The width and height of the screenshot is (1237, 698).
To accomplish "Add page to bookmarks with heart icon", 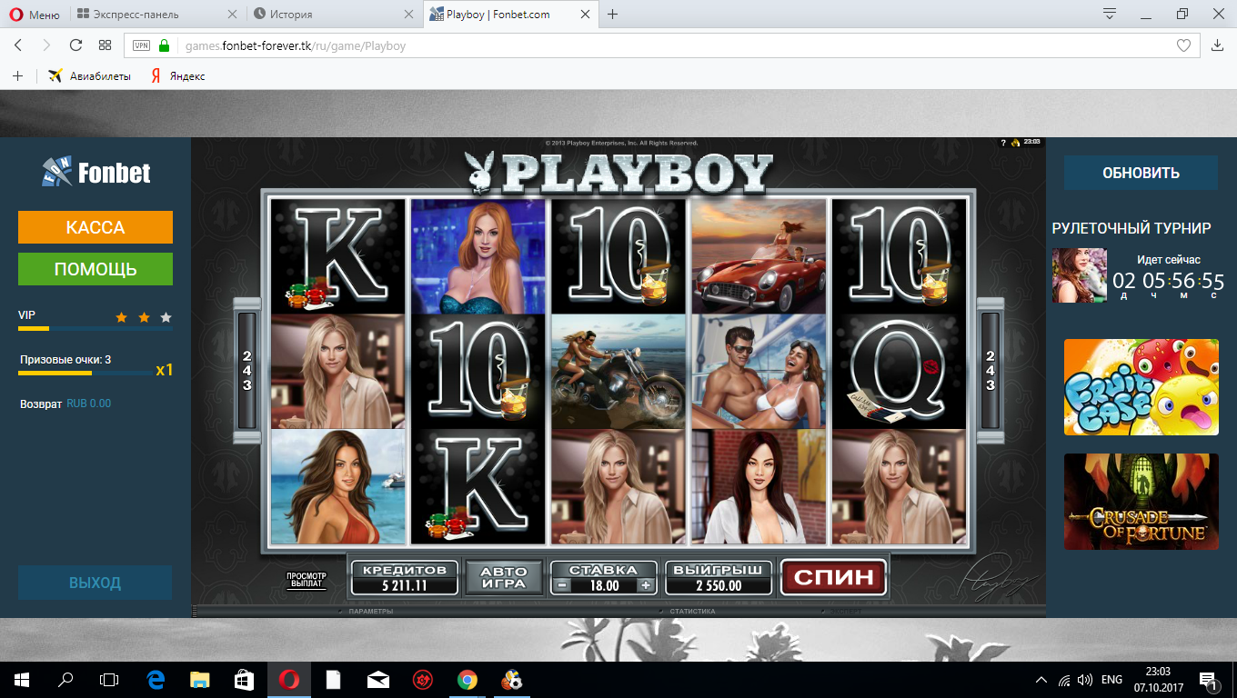I will (1183, 45).
